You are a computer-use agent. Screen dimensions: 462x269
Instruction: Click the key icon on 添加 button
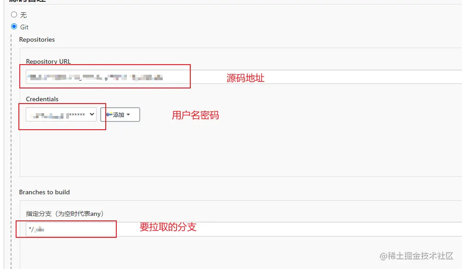click(109, 115)
